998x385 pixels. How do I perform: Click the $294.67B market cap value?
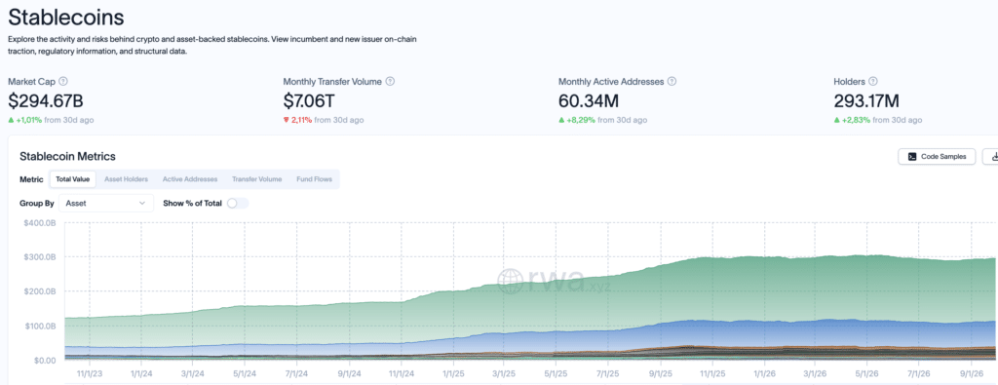[46, 100]
